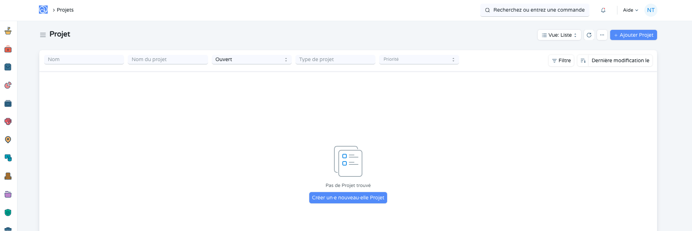692x231 pixels.
Task: Open the Ouvert status dropdown
Action: coord(251,59)
